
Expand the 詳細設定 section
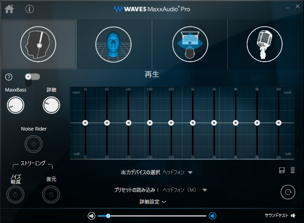(152, 202)
